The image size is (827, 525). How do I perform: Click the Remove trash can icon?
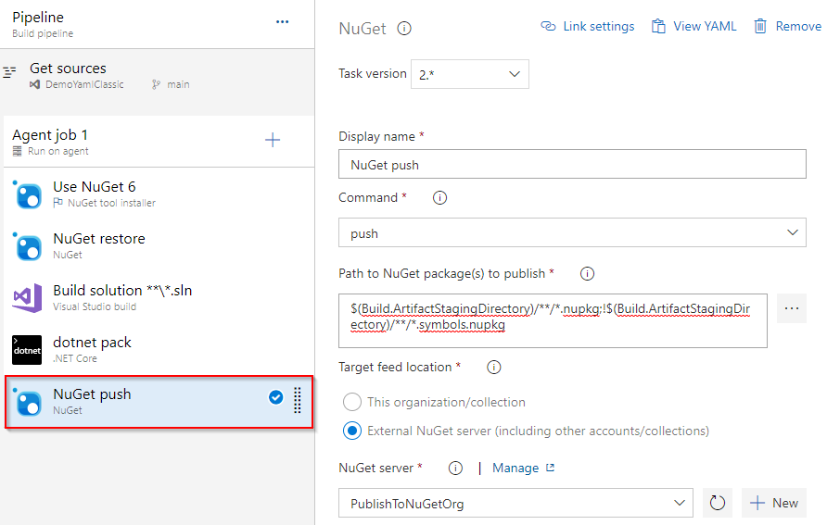coord(760,26)
